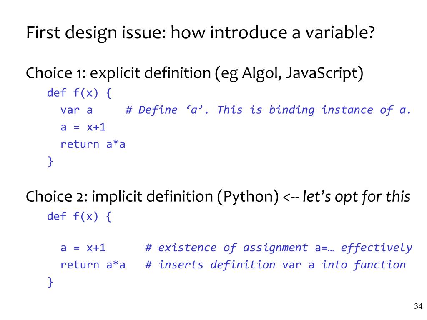Click the 'var a' declaration line
The height and width of the screenshot is (320, 427).
[77, 110]
